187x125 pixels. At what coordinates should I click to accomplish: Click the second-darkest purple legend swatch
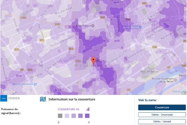pyautogui.click(x=80, y=116)
